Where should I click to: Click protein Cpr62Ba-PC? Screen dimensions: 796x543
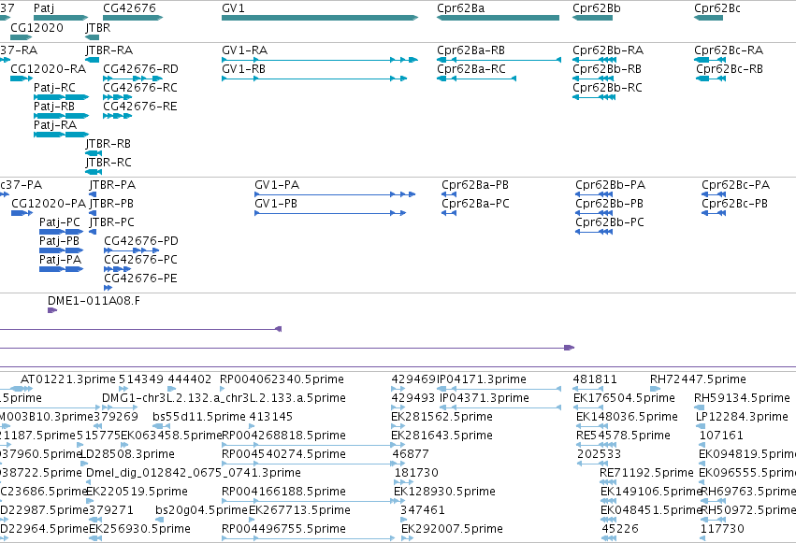point(449,213)
